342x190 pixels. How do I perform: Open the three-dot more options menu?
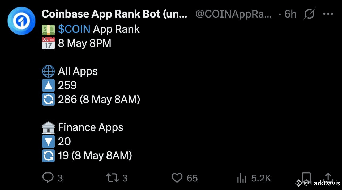328,14
